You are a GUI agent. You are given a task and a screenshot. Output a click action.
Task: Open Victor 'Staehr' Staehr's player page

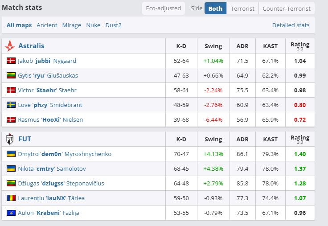point(47,90)
